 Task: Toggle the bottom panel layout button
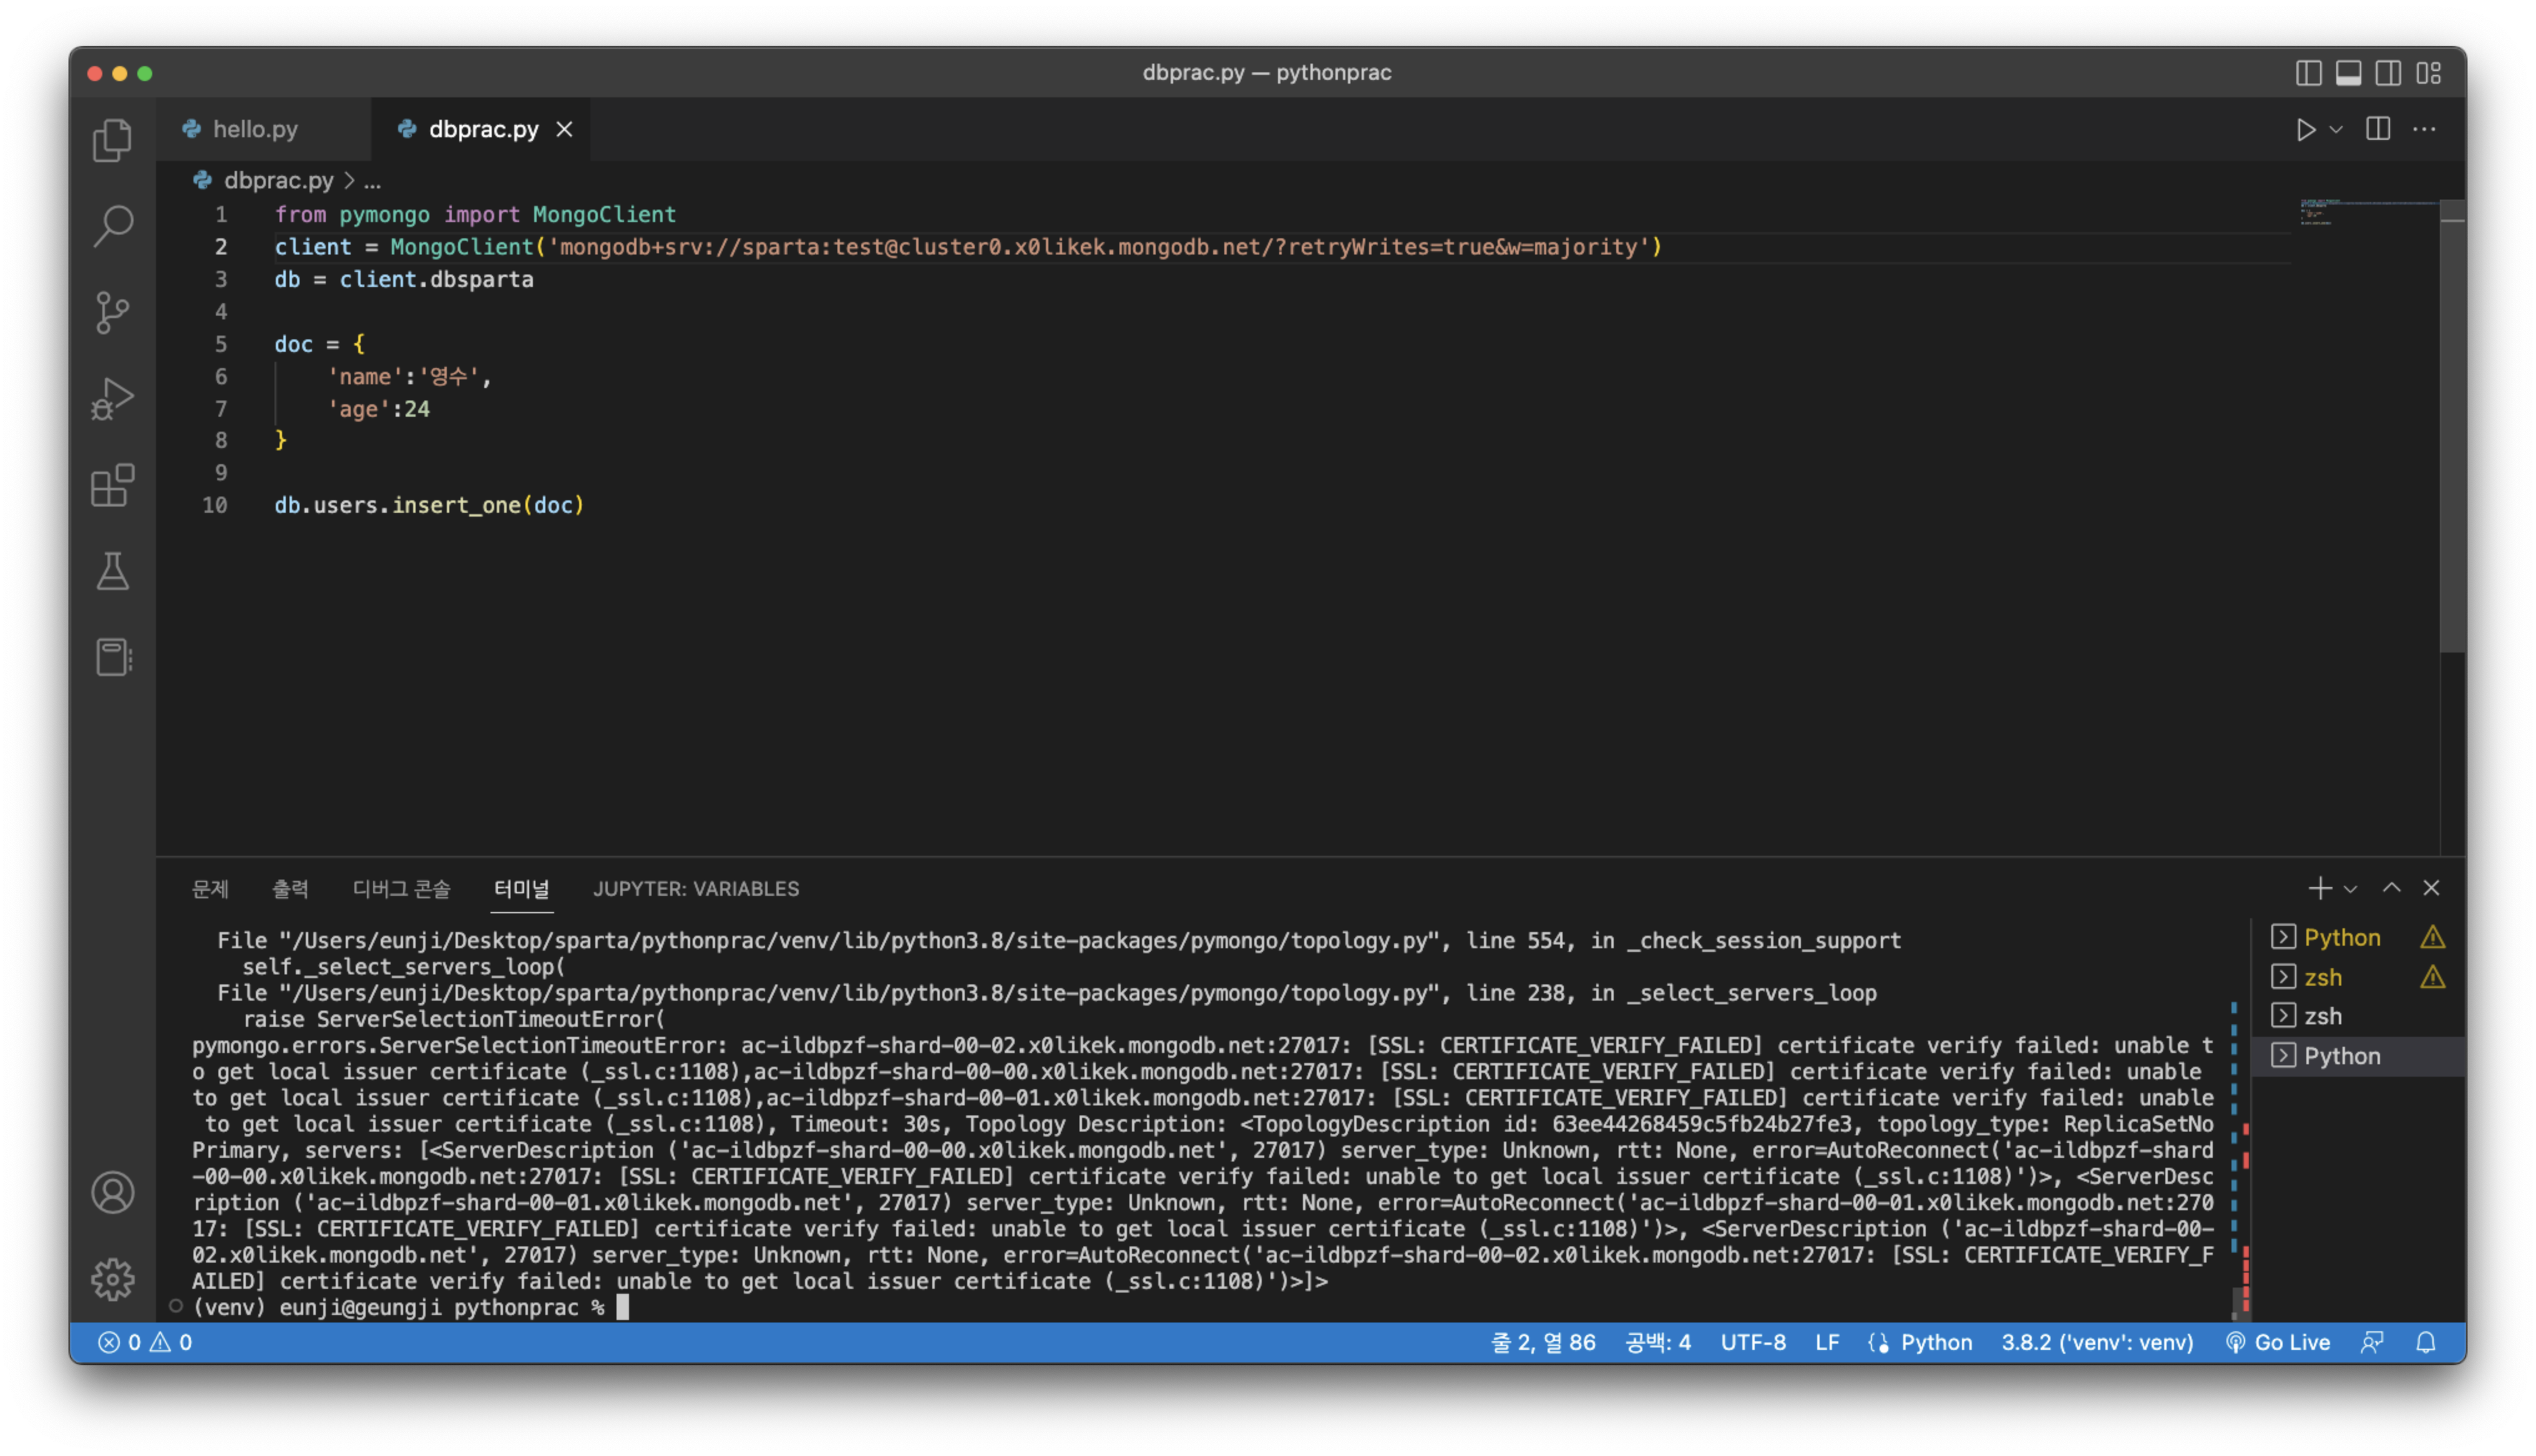click(2348, 73)
